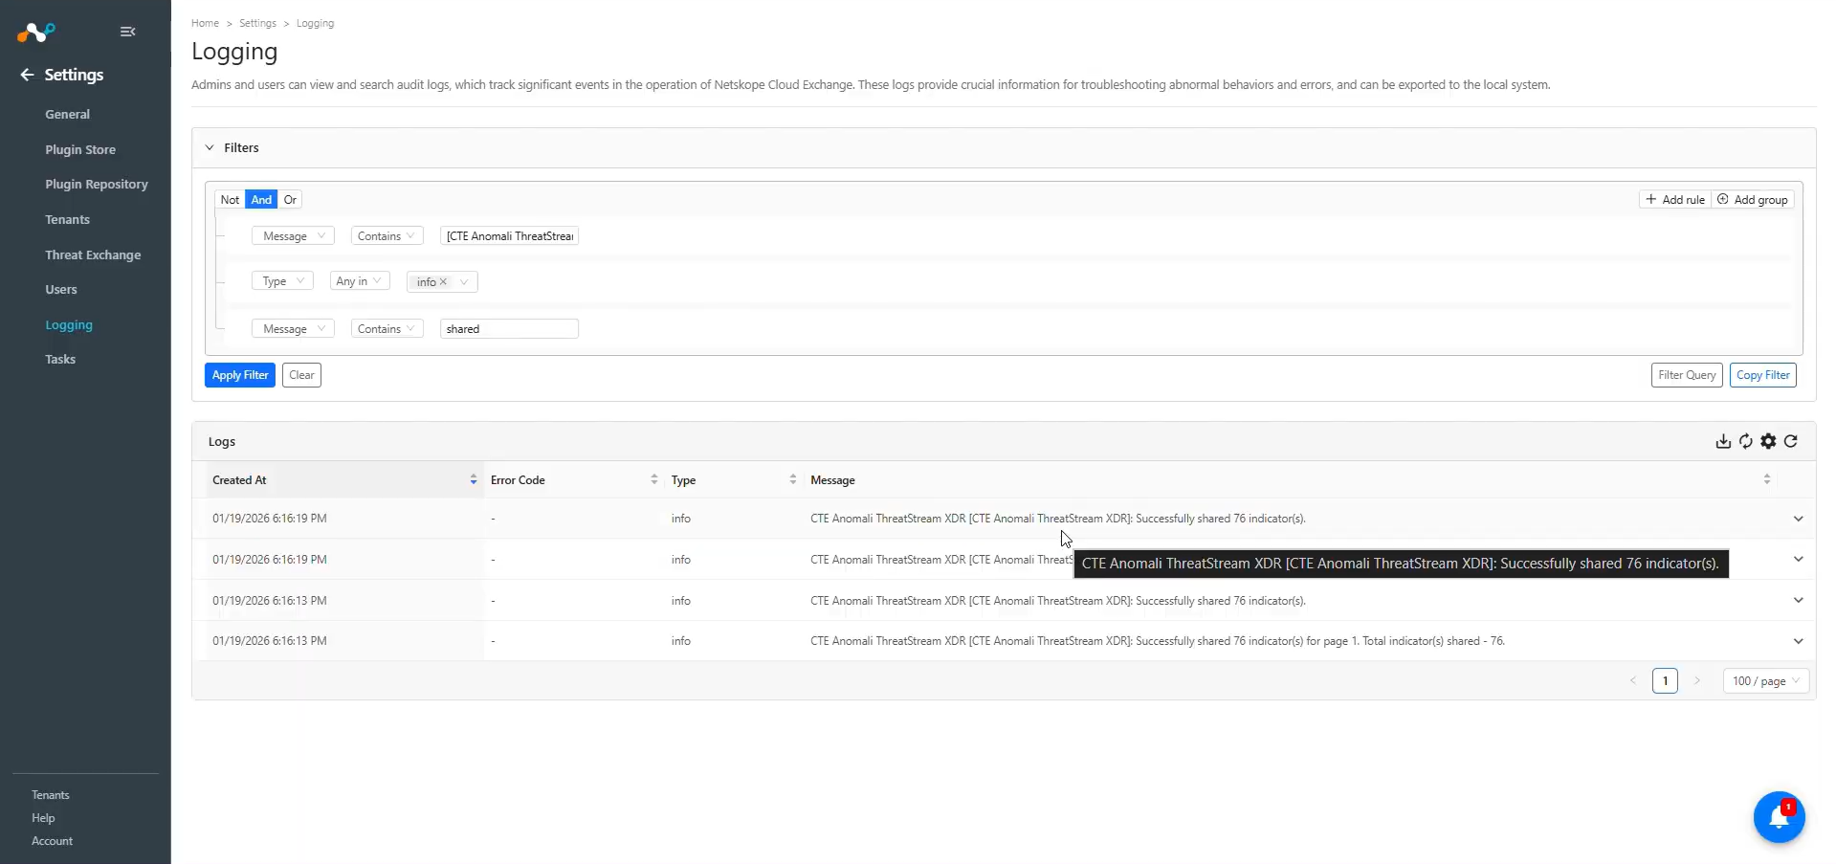The height and width of the screenshot is (864, 1836).
Task: Open first rule's Contains operator dropdown
Action: tap(387, 236)
